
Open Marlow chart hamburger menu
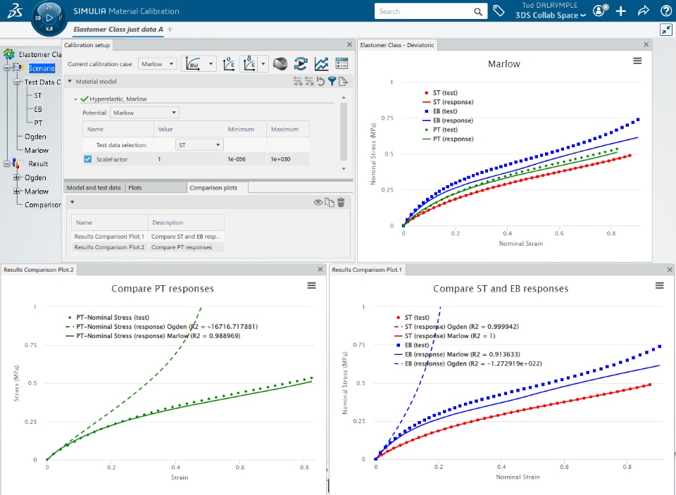click(637, 61)
